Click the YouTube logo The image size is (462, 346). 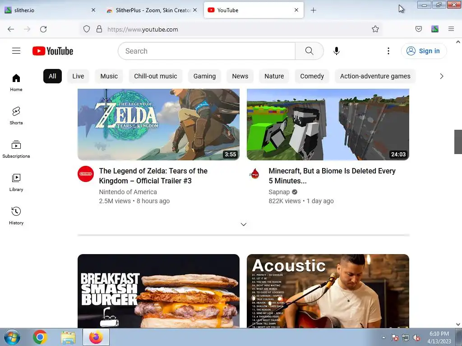tap(53, 51)
